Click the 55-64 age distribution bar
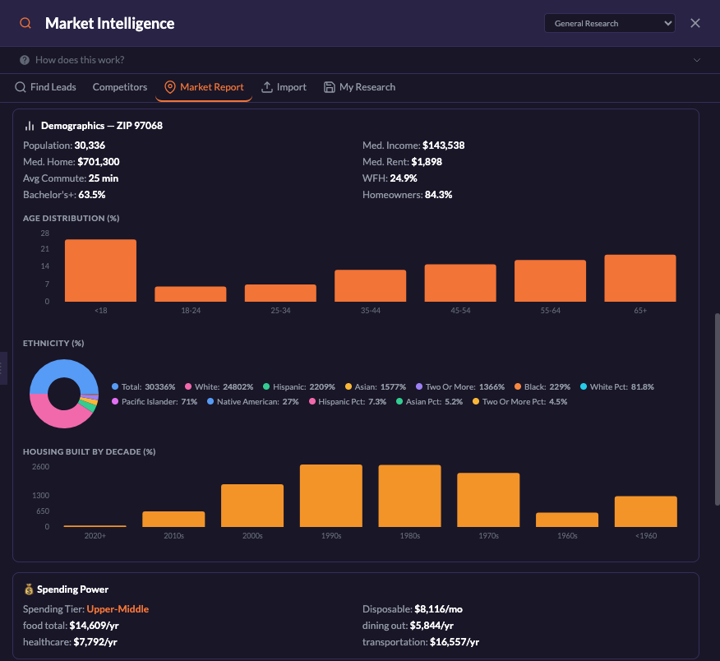 [x=550, y=280]
